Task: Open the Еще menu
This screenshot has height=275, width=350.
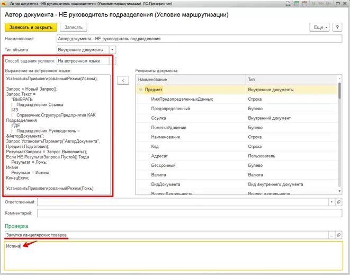Action: pos(320,26)
